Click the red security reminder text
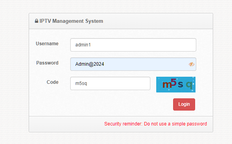Screen dimensions: 232x144 155,124
